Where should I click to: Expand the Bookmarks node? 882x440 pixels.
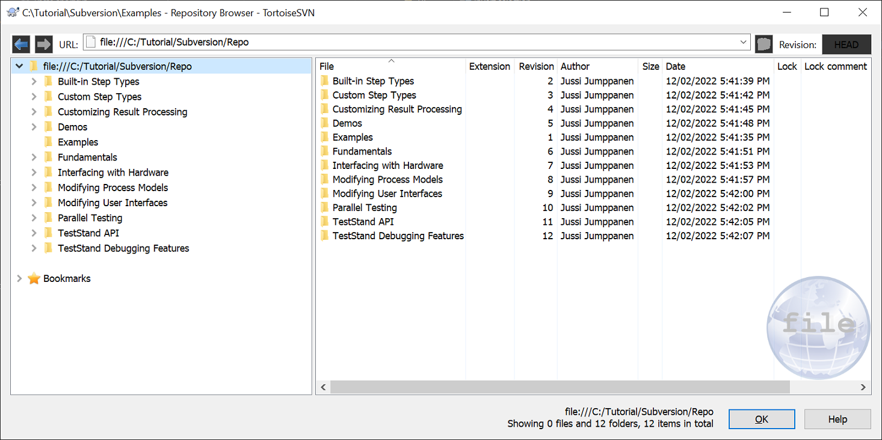[19, 278]
